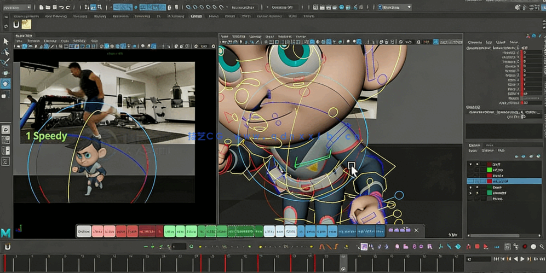Image resolution: width=546 pixels, height=273 pixels.
Task: Switch to the highlighted Custom shelf tab
Action: tap(196, 16)
